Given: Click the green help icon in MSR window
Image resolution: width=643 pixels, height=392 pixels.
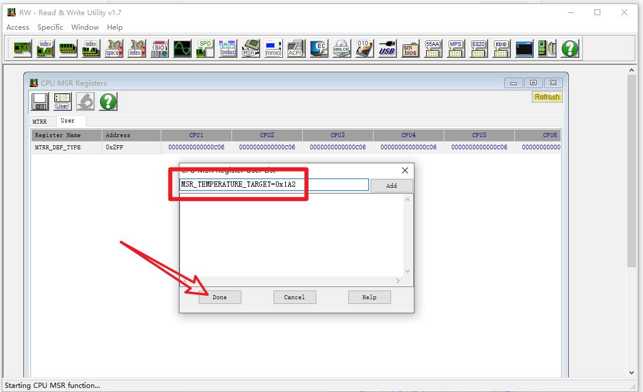Looking at the screenshot, I should pyautogui.click(x=108, y=101).
